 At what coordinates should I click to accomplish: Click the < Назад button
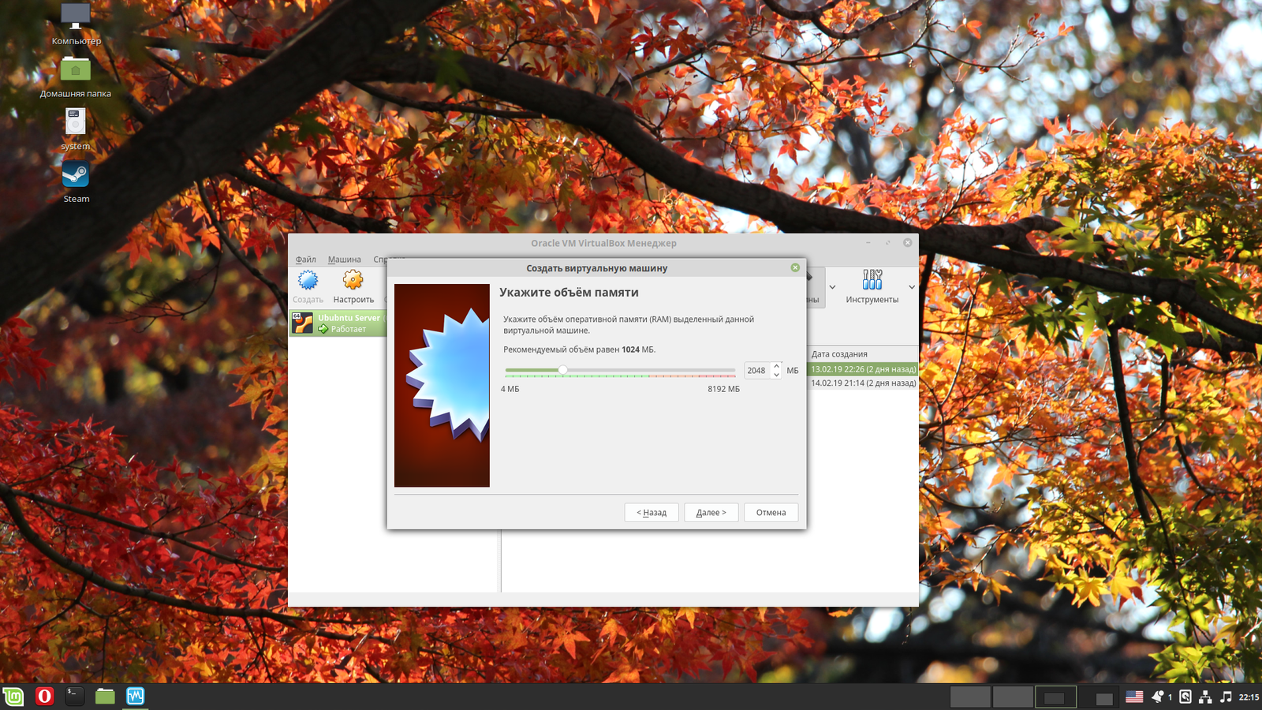point(652,513)
